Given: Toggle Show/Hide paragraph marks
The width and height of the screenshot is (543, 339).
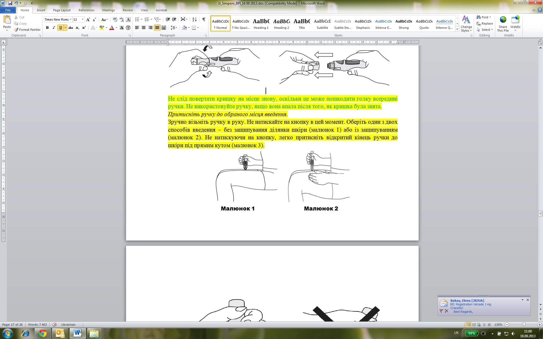Looking at the screenshot, I should point(204,19).
